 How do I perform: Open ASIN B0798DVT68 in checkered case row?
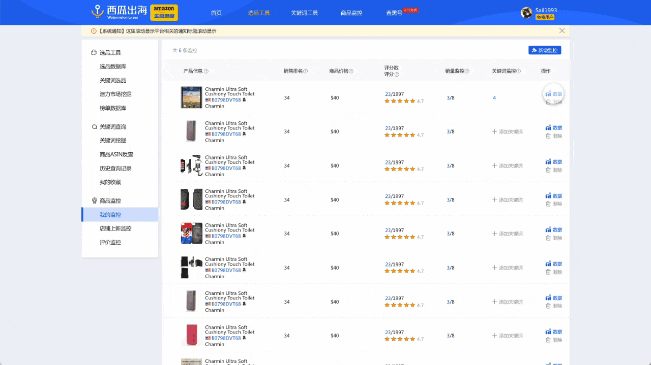point(226,236)
